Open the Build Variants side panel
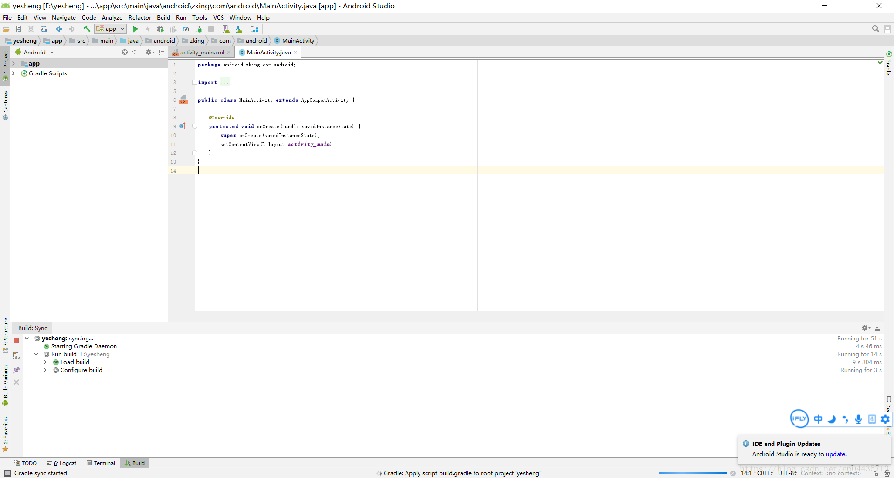The image size is (894, 478). coord(5,385)
